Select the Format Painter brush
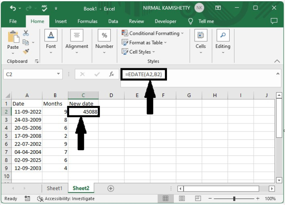 click(x=26, y=52)
